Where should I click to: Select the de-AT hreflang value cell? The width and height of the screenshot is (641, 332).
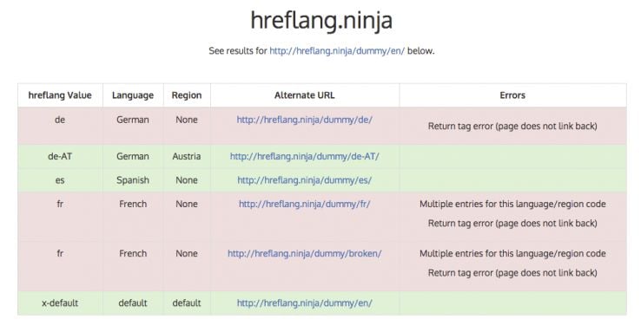click(60, 156)
